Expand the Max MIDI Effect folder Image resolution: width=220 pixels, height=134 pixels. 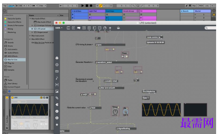tap(30, 39)
